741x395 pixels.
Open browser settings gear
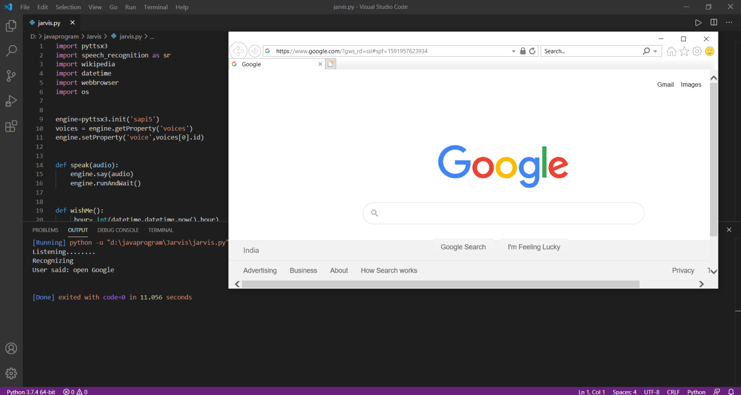[697, 51]
